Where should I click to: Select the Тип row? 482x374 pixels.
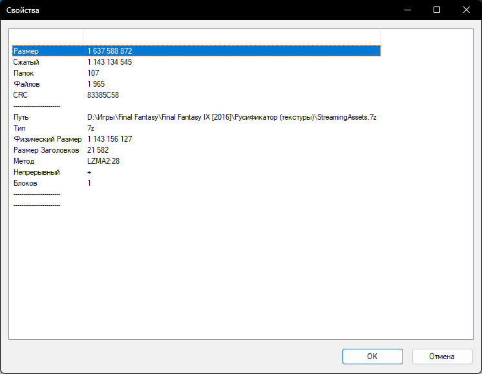pos(19,129)
